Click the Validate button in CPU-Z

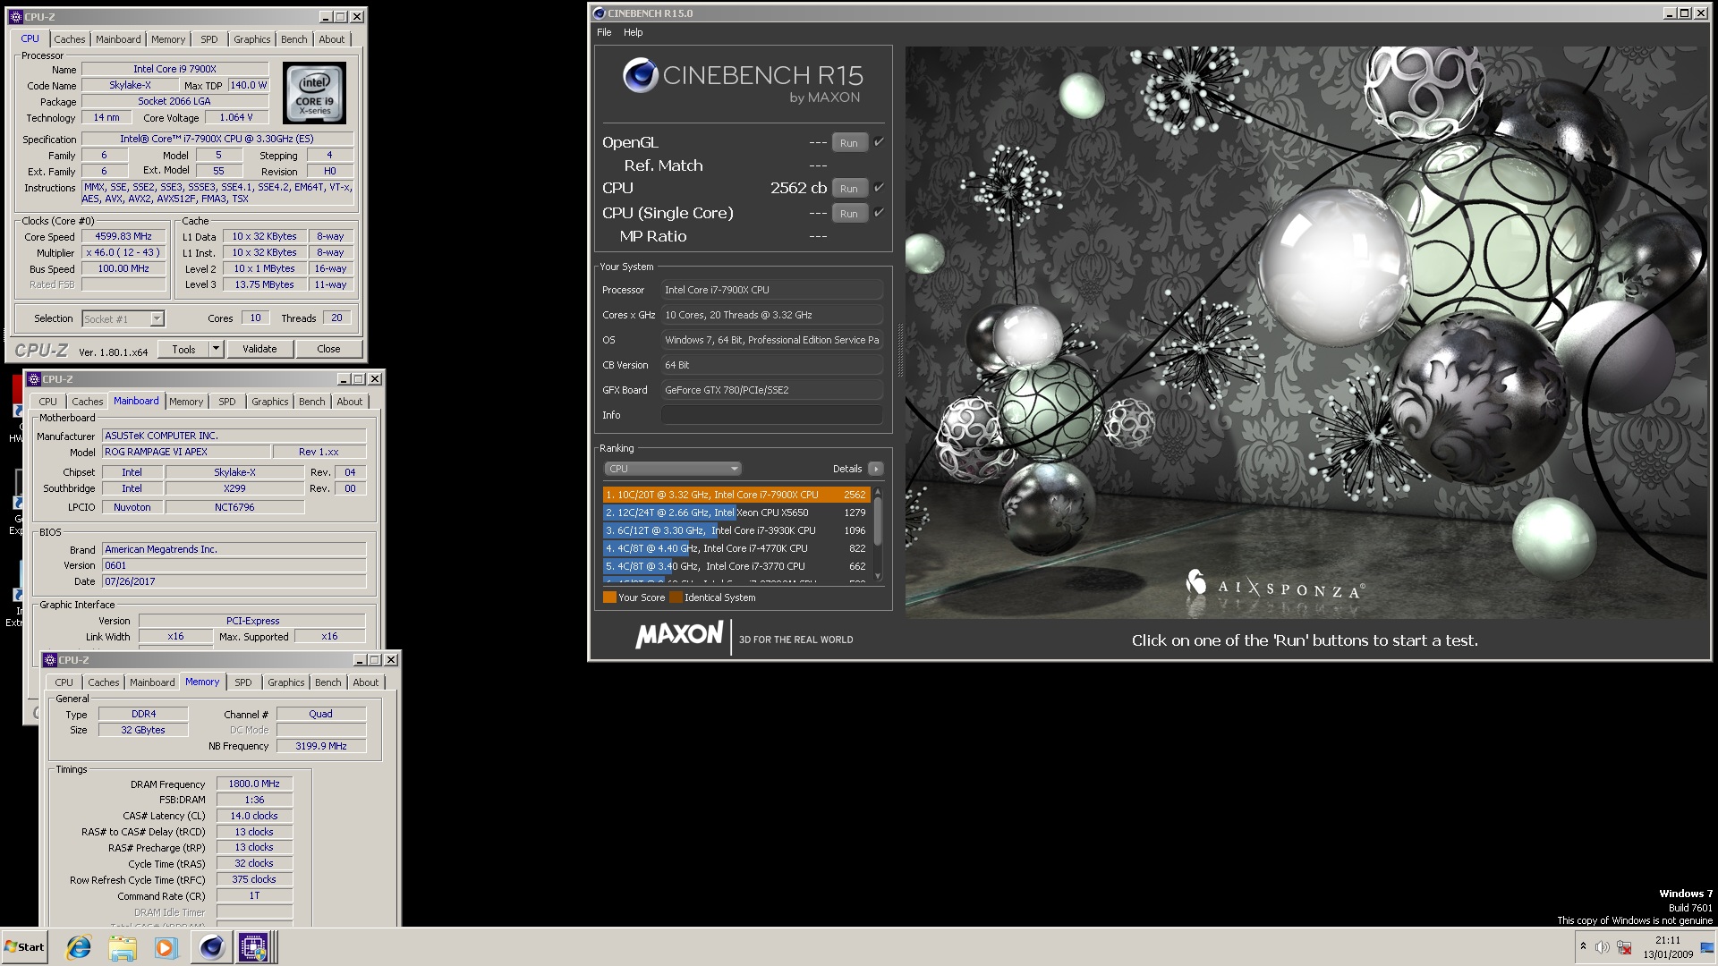coord(259,349)
